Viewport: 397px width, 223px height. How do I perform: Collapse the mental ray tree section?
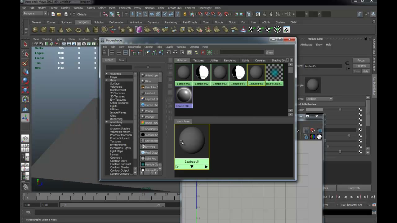pyautogui.click(x=106, y=122)
